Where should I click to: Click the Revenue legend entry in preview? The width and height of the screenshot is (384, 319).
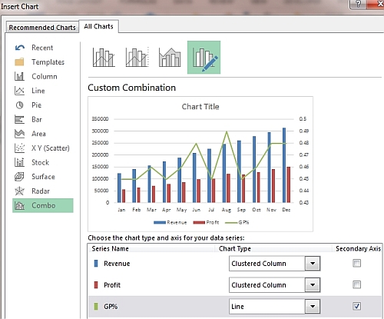coord(170,222)
